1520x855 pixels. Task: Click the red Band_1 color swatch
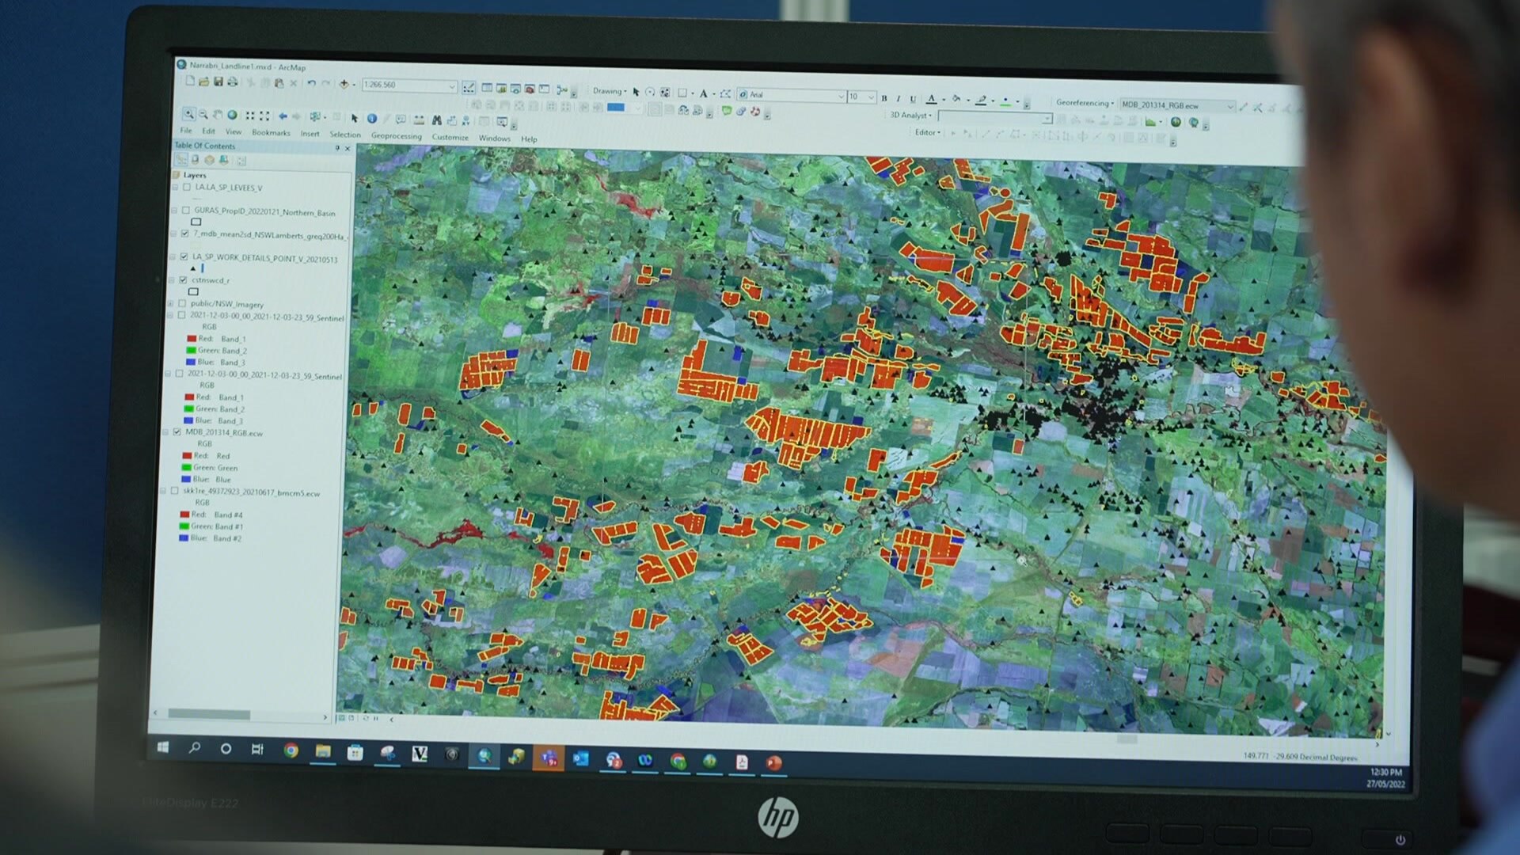pyautogui.click(x=192, y=339)
